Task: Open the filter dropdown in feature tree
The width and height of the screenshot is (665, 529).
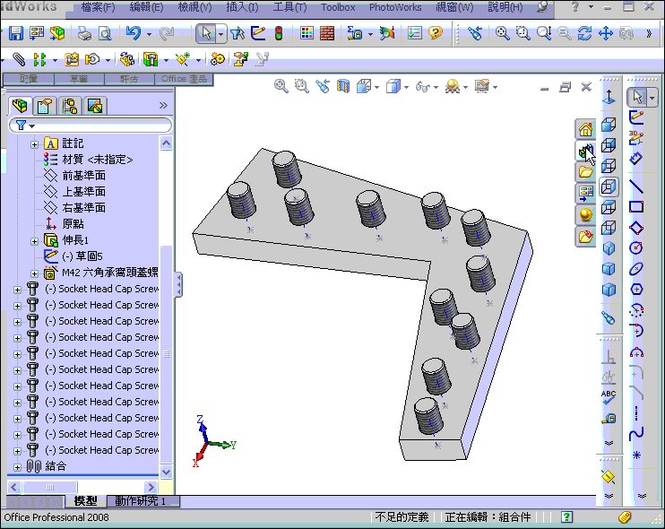Action: [x=31, y=126]
